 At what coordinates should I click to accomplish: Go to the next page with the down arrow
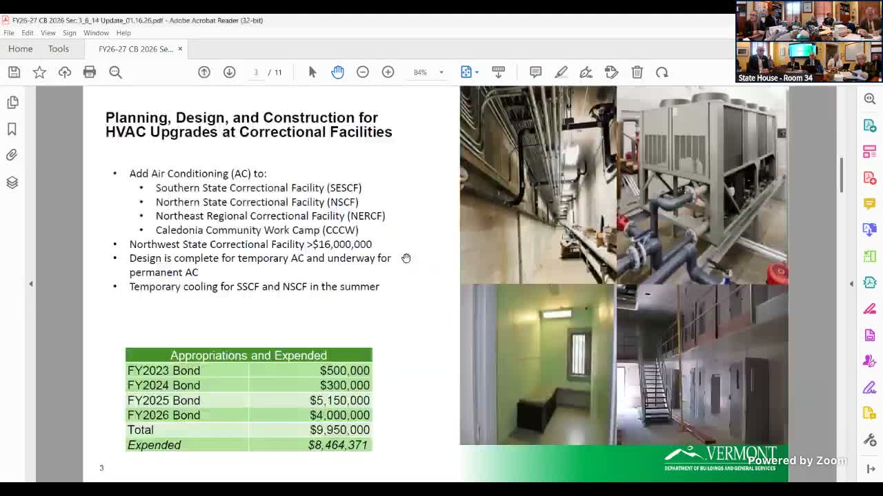point(229,72)
